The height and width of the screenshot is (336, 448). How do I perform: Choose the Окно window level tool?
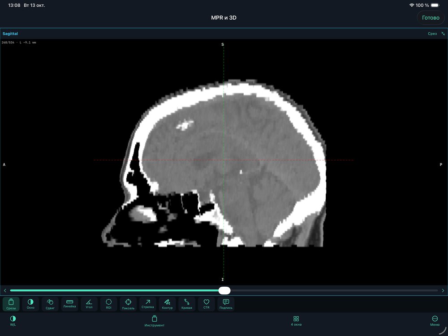30,304
